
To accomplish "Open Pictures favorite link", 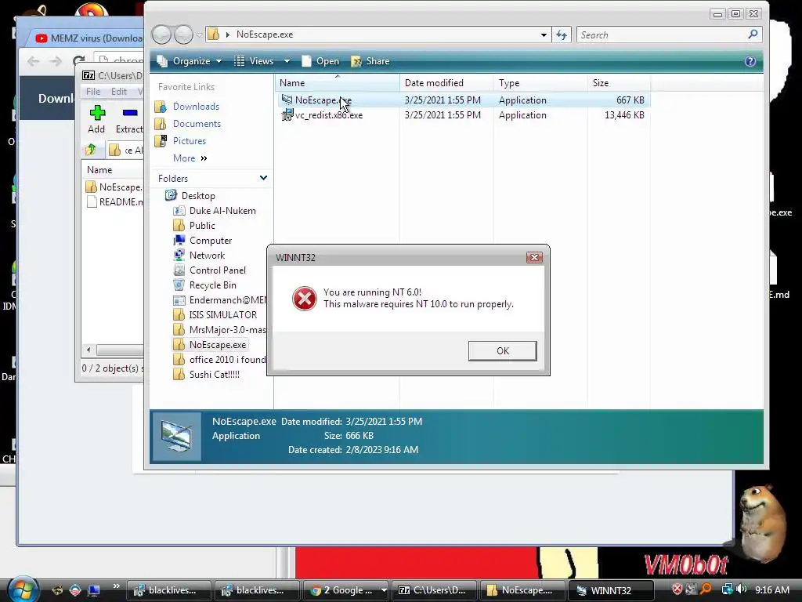I will (x=190, y=141).
